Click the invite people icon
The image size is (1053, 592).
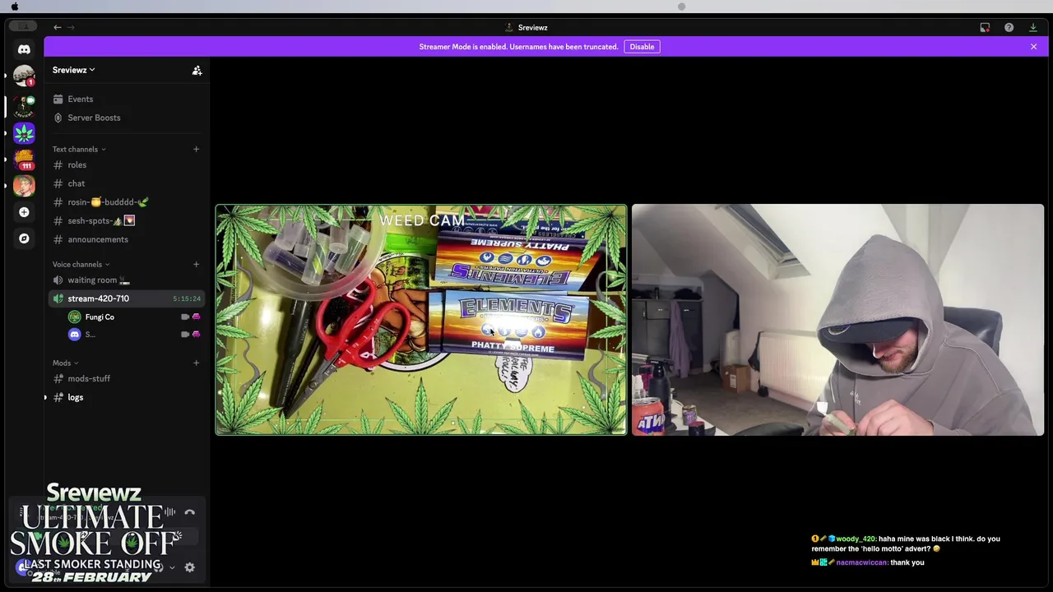197,71
